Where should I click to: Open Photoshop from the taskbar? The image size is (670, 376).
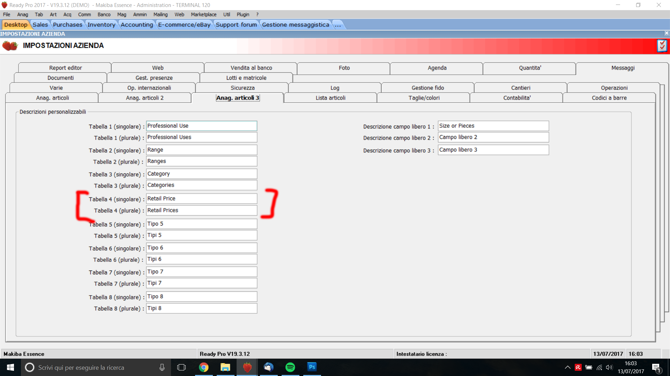(312, 367)
